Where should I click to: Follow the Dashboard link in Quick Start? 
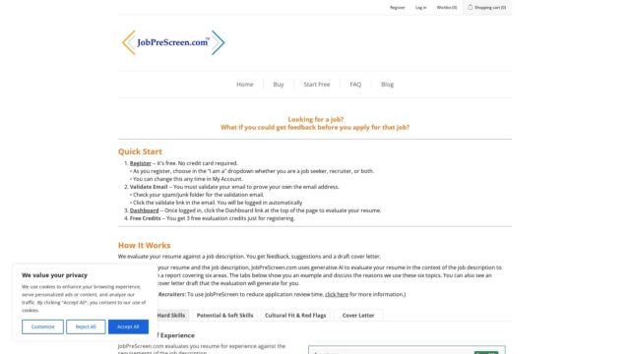pos(144,210)
